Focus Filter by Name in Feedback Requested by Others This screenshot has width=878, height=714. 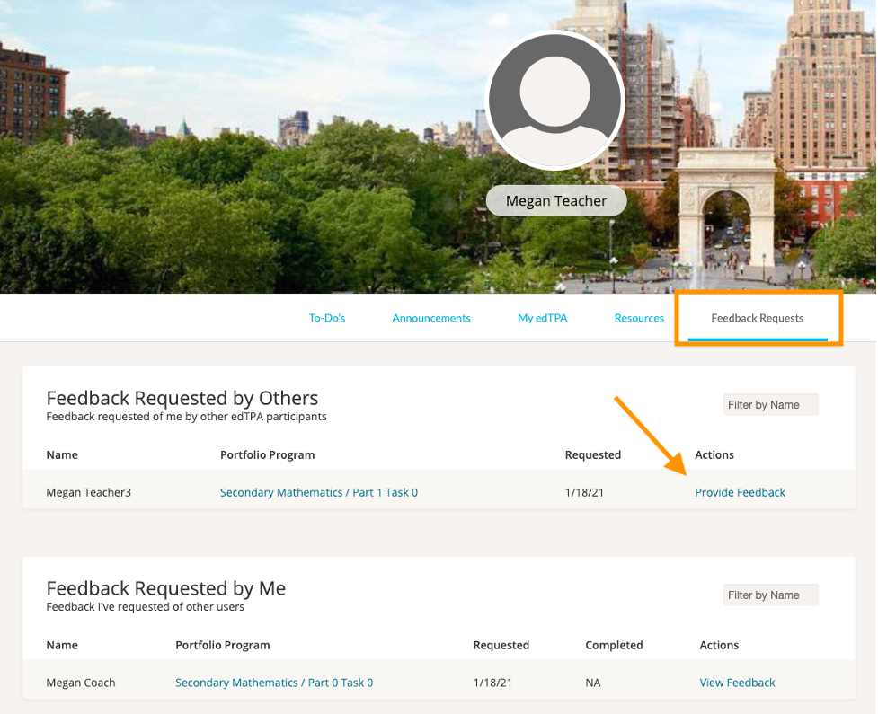(770, 405)
